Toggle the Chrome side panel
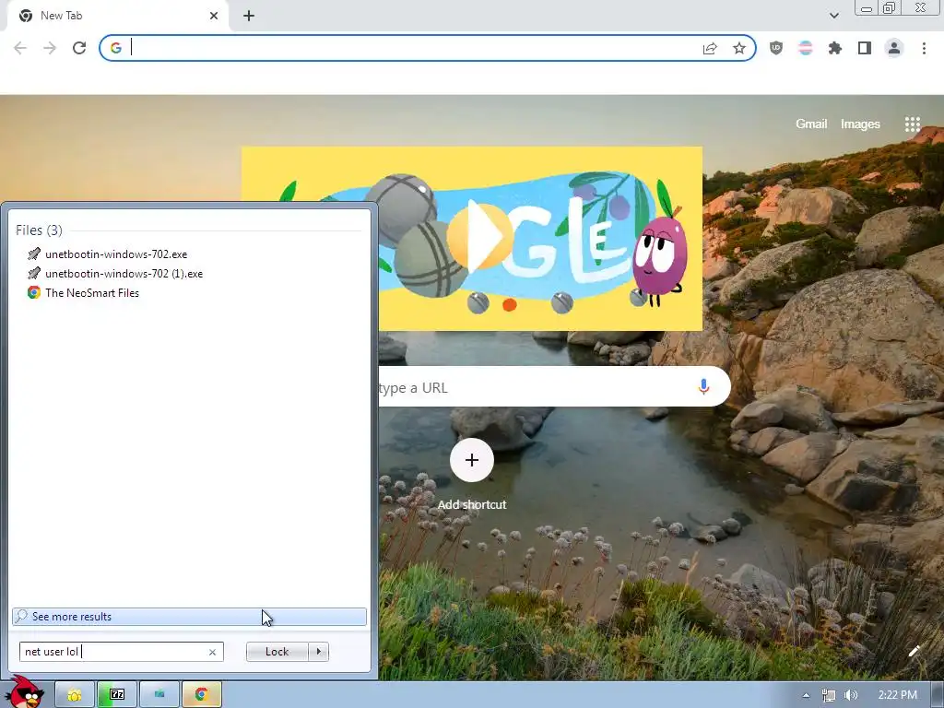Screen dimensions: 944x708 coord(865,48)
